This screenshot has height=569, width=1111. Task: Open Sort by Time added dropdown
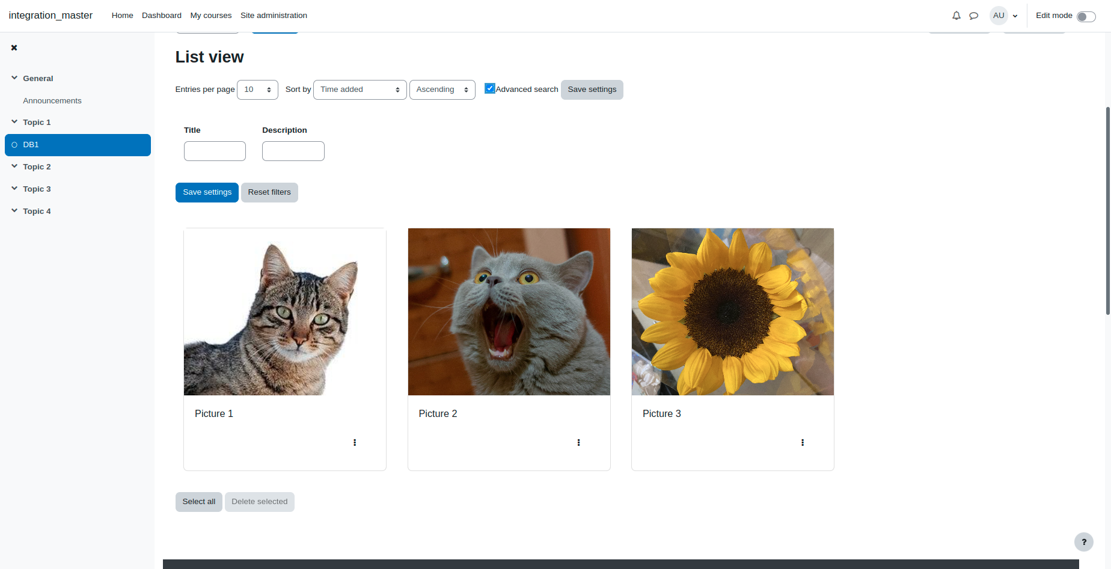360,90
